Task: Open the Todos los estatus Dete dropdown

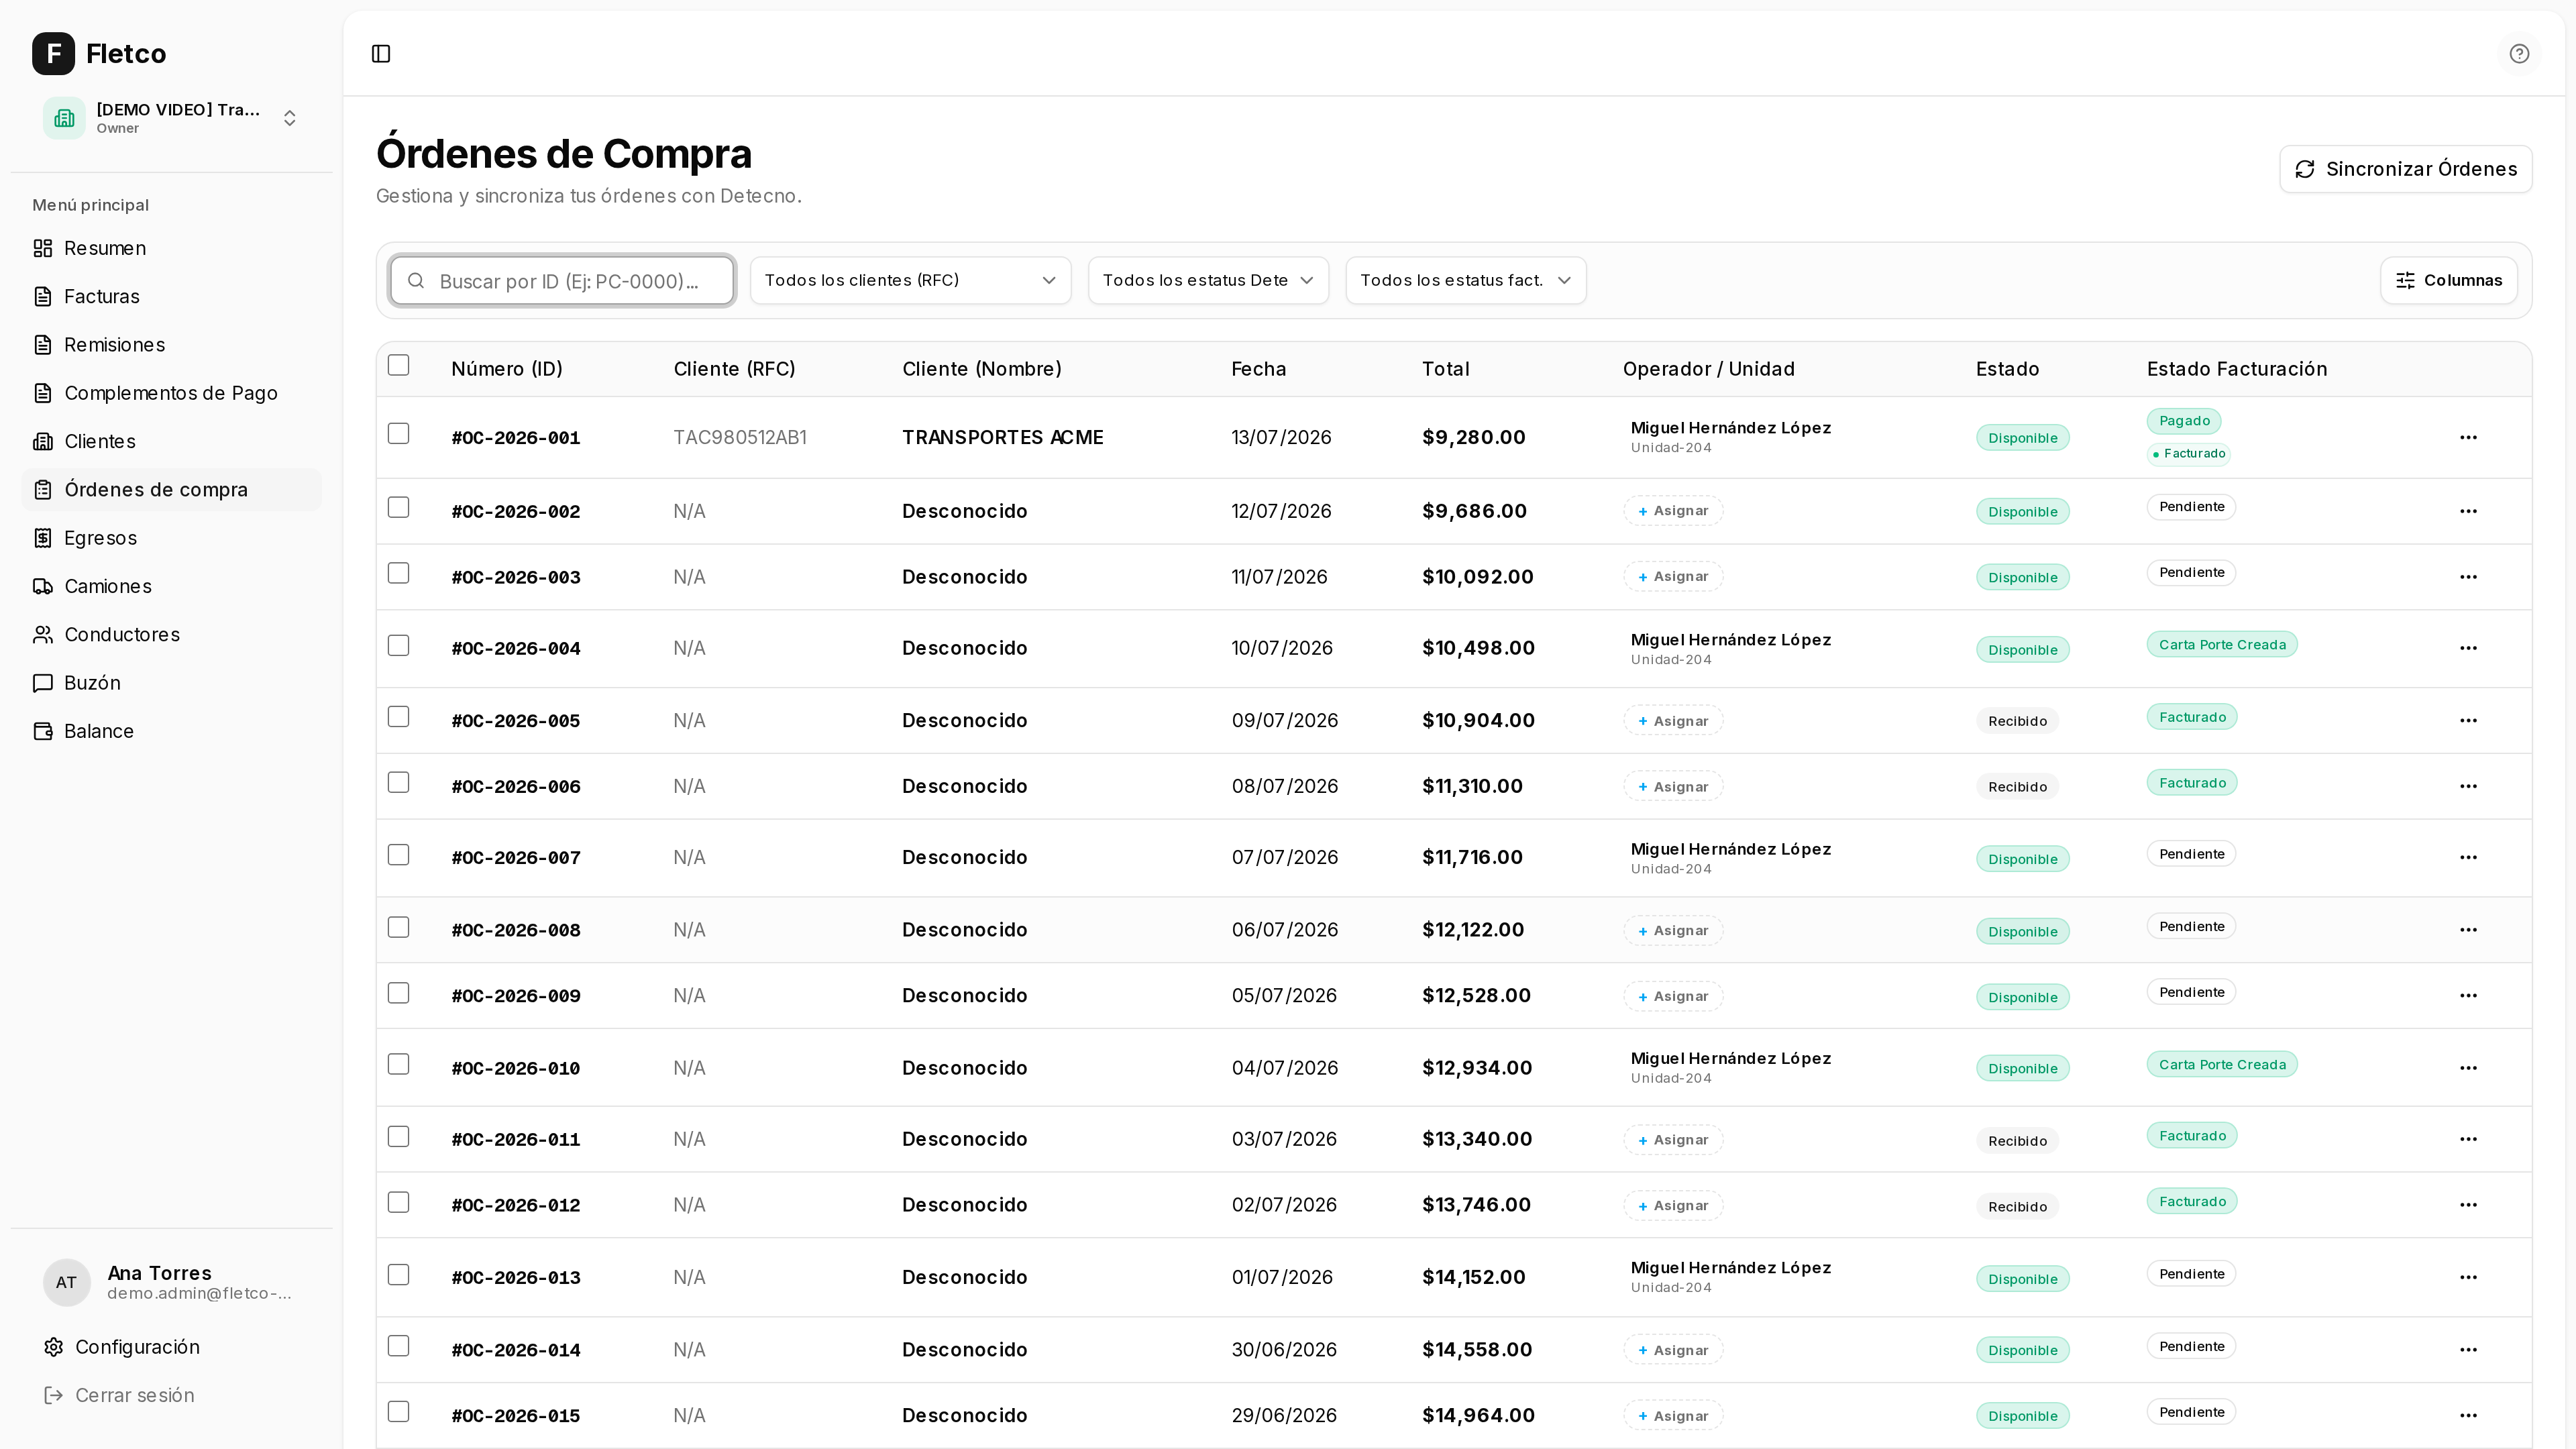Action: click(1208, 280)
